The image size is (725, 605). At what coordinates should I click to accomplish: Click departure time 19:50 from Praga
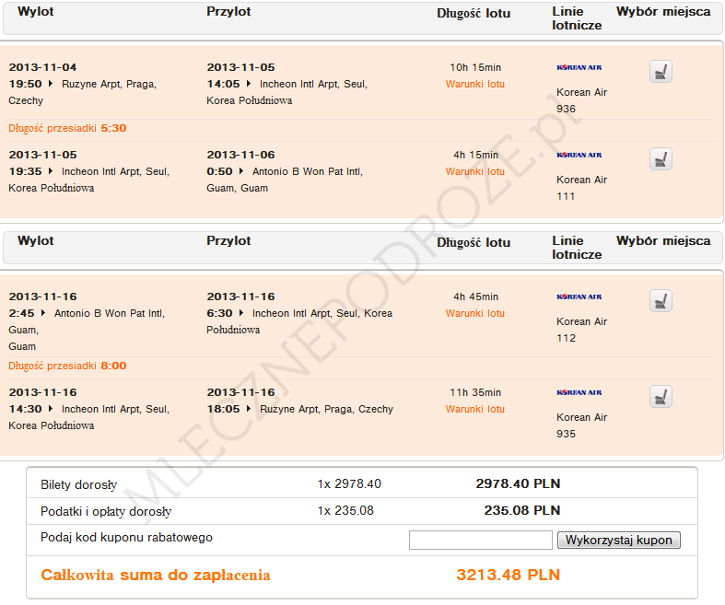(x=25, y=84)
